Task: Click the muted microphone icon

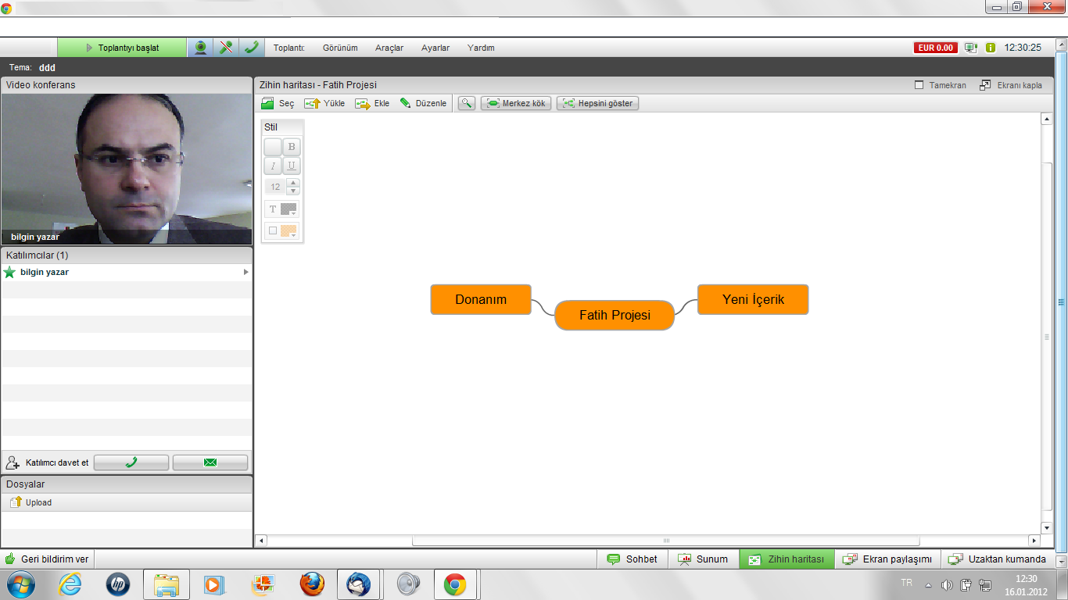Action: point(226,48)
